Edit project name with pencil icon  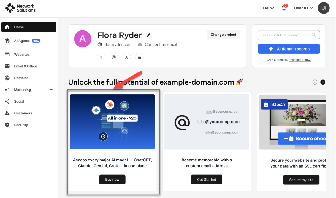148,35
